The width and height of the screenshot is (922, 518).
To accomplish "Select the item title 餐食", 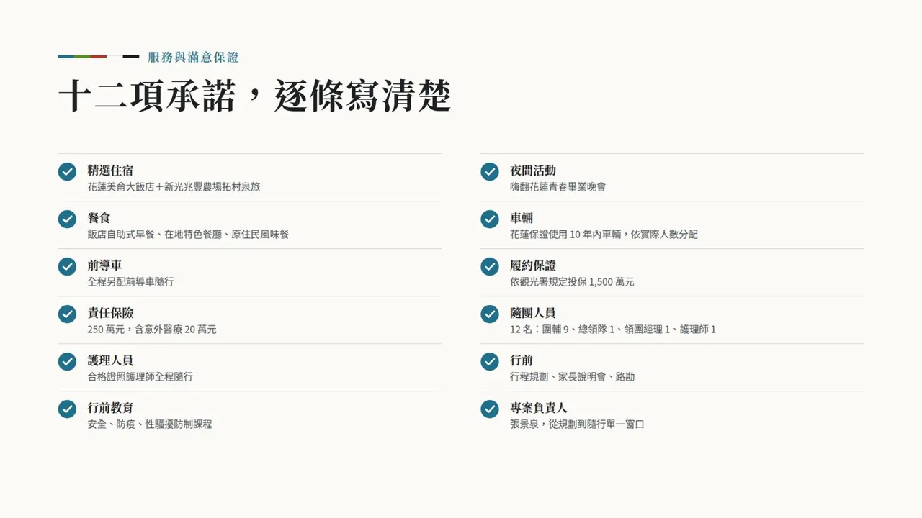I will (x=99, y=218).
